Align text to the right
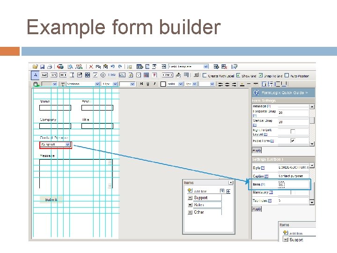337x253 pixels. [x=234, y=84]
